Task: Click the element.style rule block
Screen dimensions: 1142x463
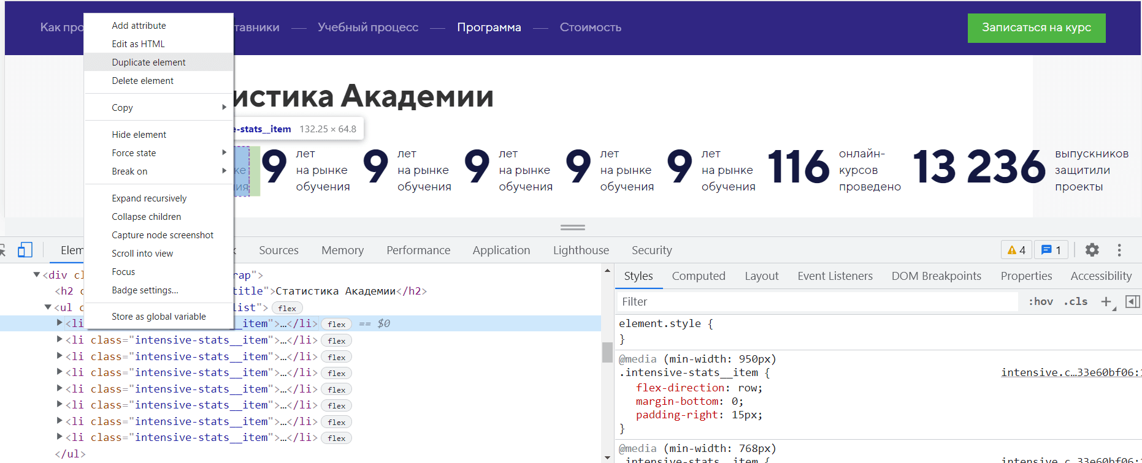Action: coord(877,331)
